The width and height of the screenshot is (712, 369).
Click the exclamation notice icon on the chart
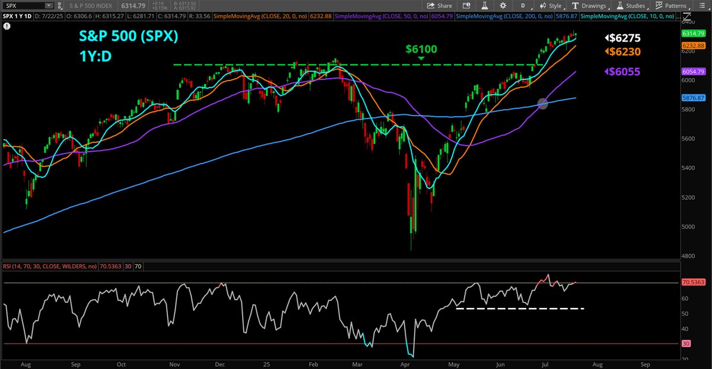pos(7,27)
